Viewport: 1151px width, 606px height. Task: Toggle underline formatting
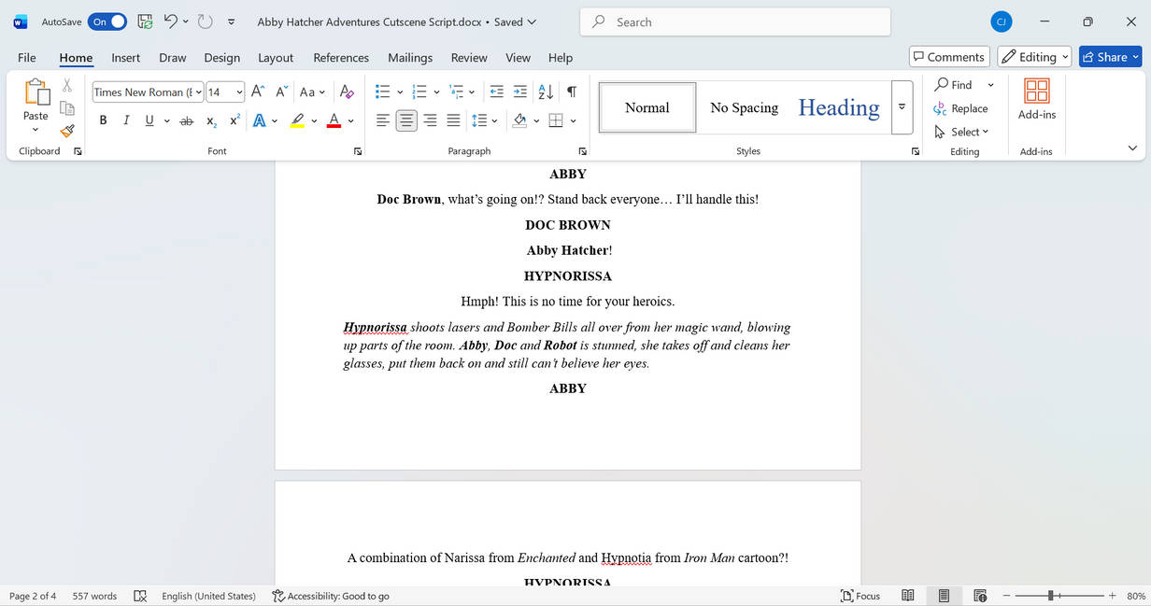tap(149, 120)
